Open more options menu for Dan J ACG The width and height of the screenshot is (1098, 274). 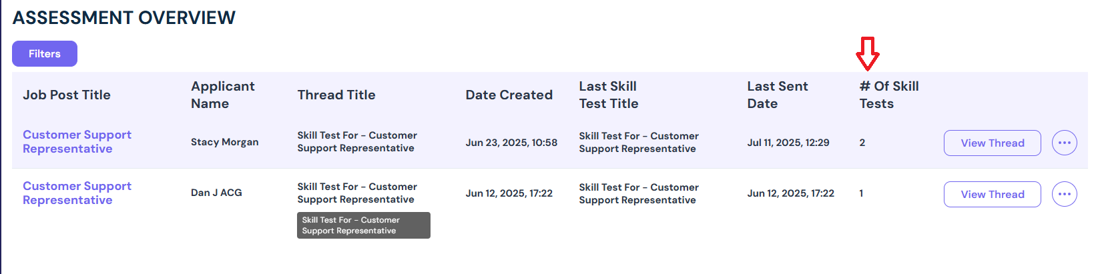coord(1064,194)
